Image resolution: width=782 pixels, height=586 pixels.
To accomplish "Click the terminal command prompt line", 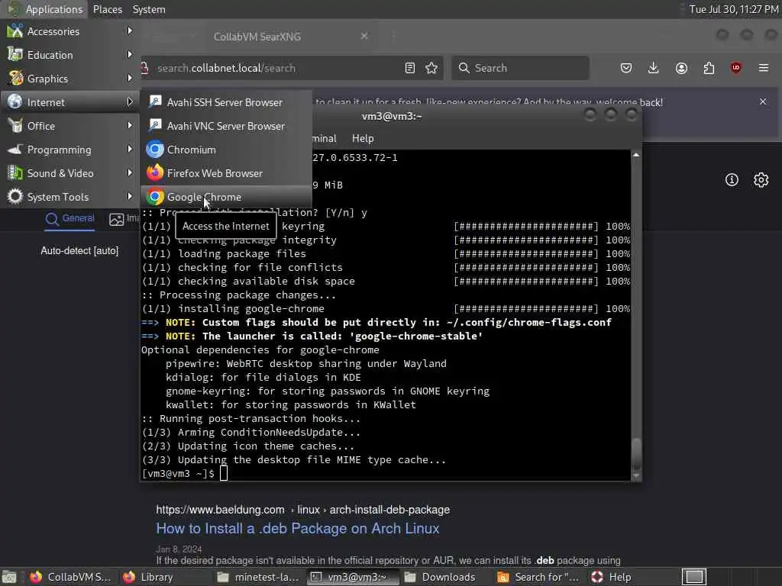I will (185, 473).
